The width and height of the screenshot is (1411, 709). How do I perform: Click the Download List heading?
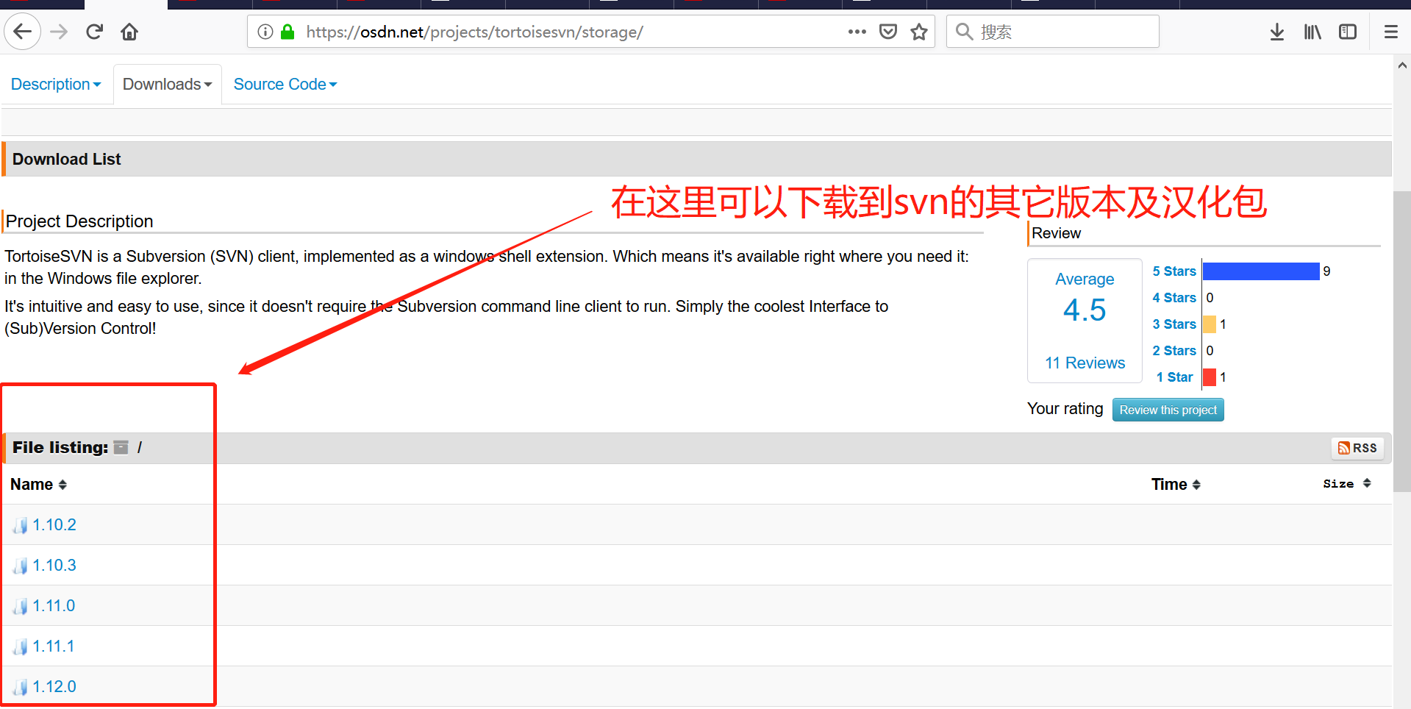66,159
